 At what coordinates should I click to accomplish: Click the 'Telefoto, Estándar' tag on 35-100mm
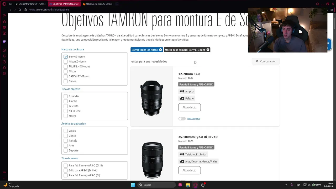point(193,154)
